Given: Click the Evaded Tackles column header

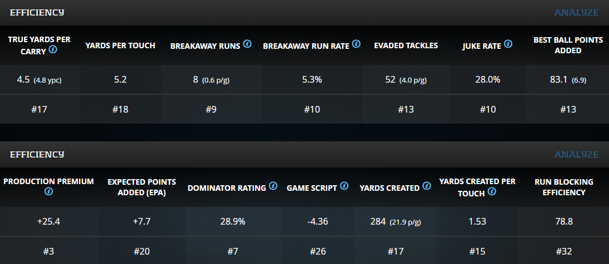Looking at the screenshot, I should click(x=406, y=45).
